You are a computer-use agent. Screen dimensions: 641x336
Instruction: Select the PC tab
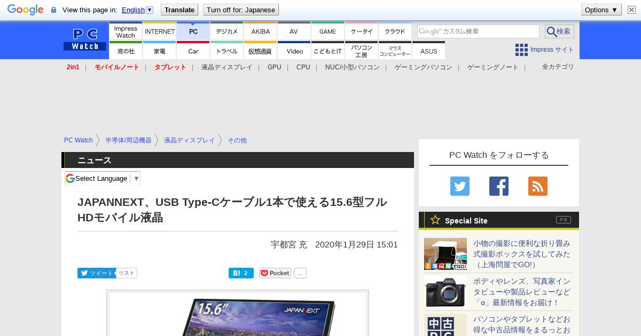[193, 31]
